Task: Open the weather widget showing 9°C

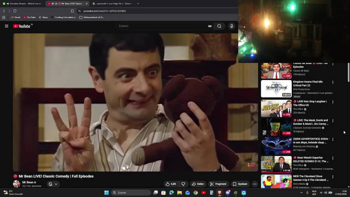Action: click(x=13, y=193)
